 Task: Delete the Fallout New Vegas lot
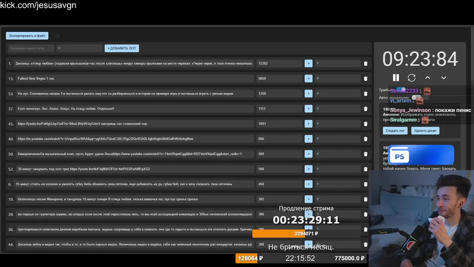(365, 79)
